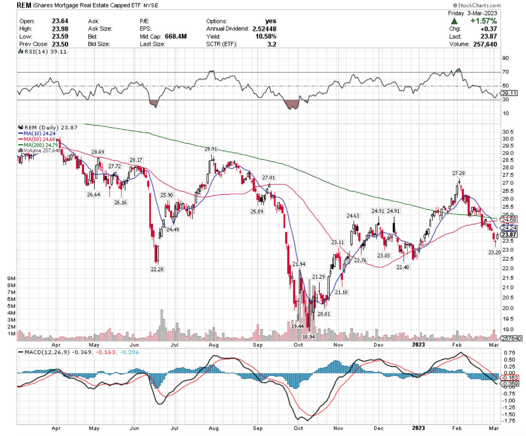Click the volume bars icon in legend
526x436 pixels.
(21, 150)
